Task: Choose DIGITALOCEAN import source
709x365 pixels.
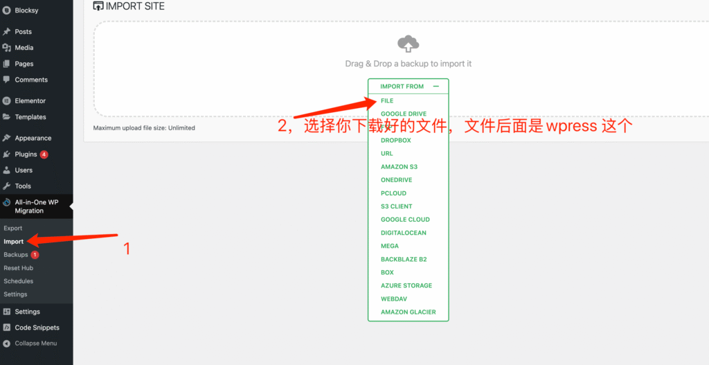Action: [x=404, y=233]
